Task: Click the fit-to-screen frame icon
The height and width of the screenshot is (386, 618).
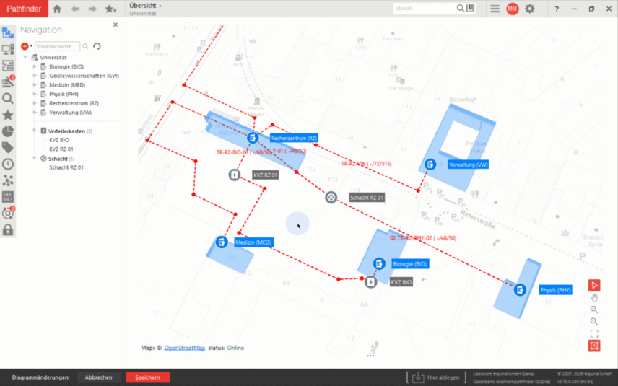Action: point(594,334)
